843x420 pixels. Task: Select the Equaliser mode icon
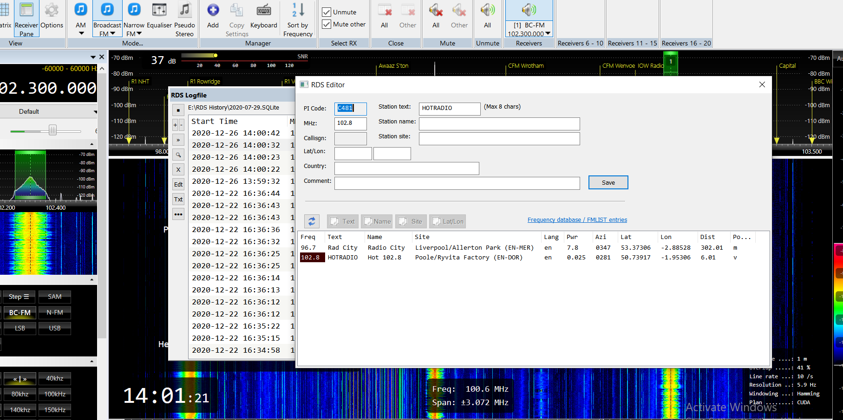159,10
